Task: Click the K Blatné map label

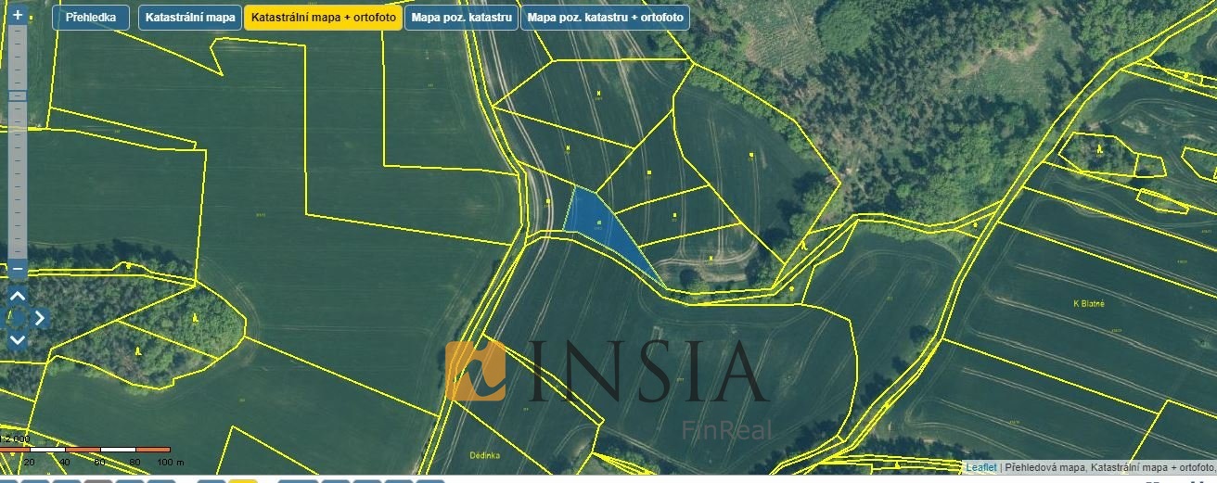Action: tap(1091, 304)
